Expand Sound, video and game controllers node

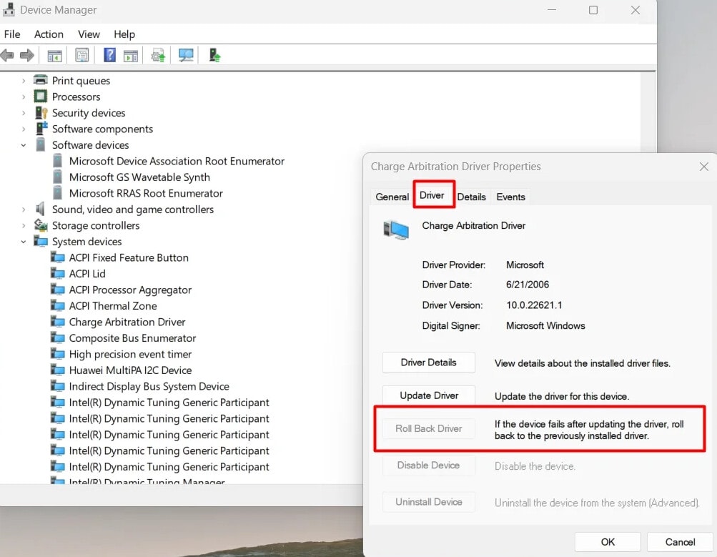pyautogui.click(x=24, y=210)
